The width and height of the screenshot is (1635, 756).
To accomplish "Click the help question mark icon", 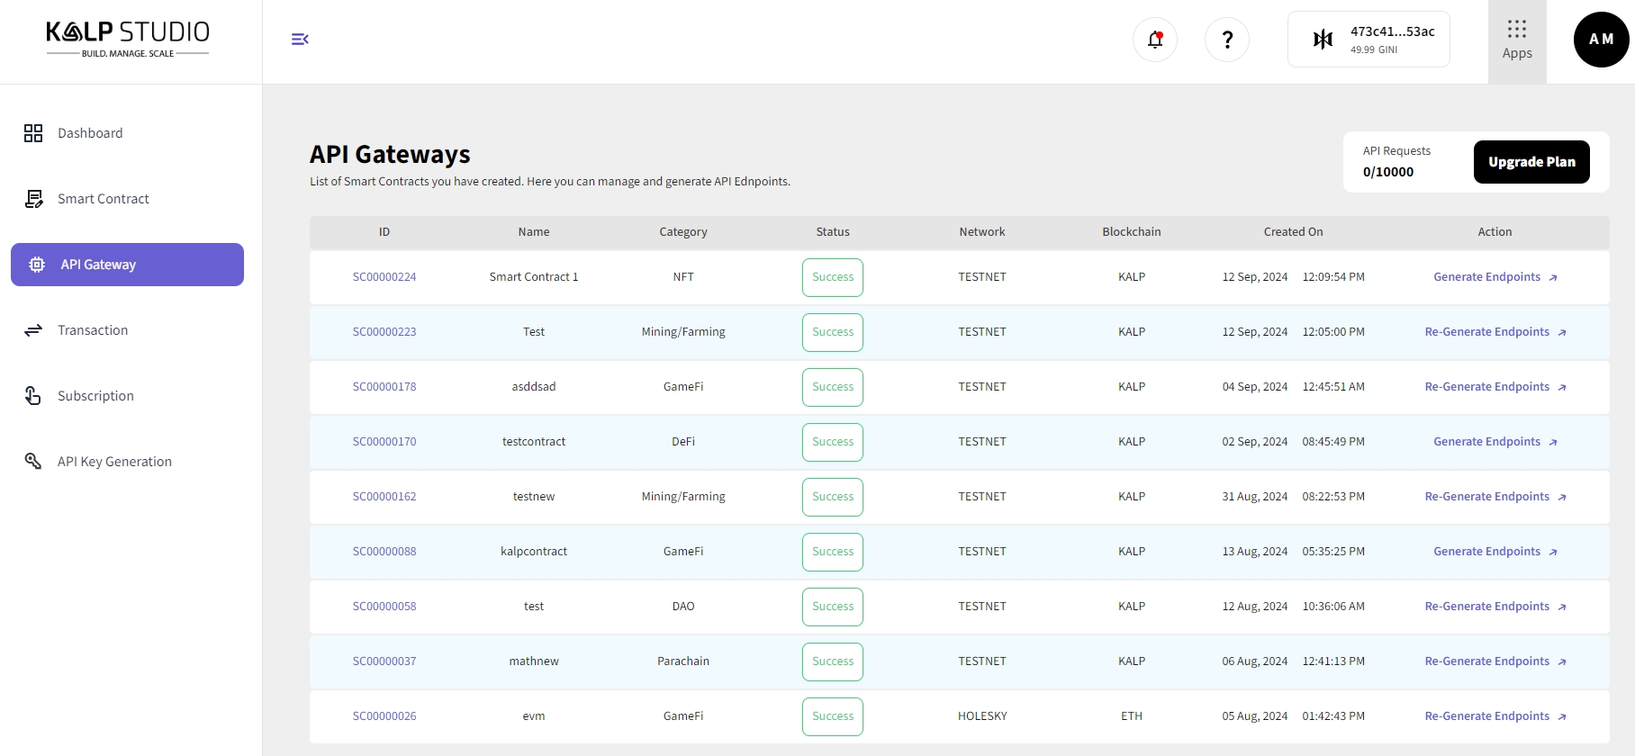I will [x=1226, y=40].
